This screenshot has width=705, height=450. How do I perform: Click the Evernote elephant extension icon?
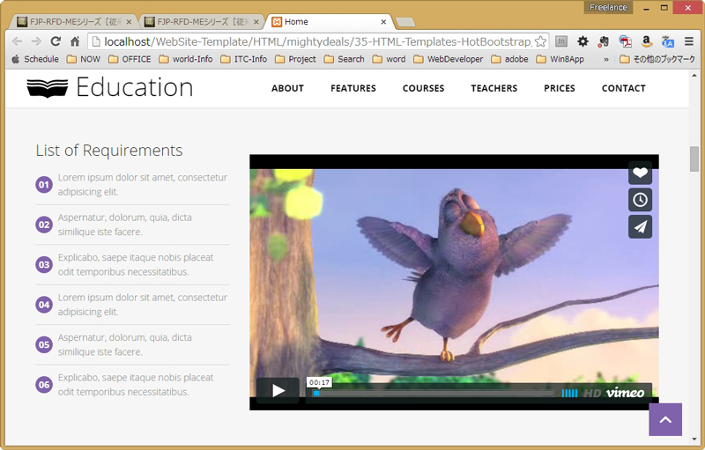[x=604, y=41]
